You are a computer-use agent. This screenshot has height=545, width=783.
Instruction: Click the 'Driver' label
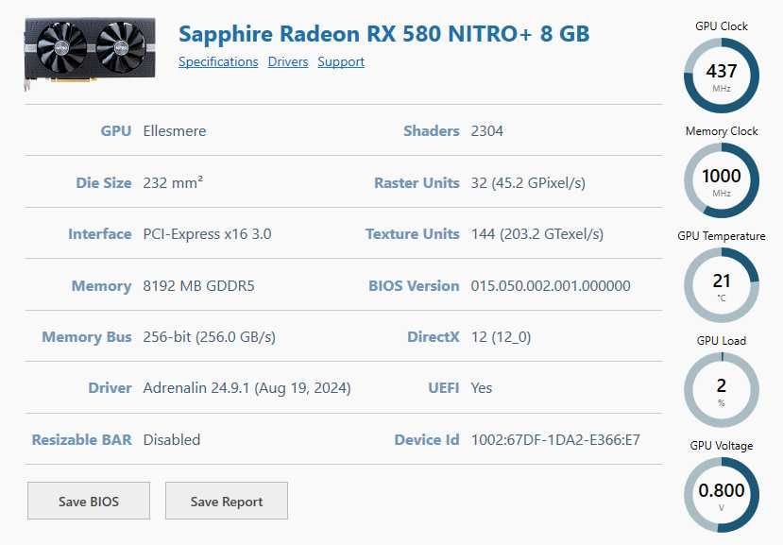(110, 388)
